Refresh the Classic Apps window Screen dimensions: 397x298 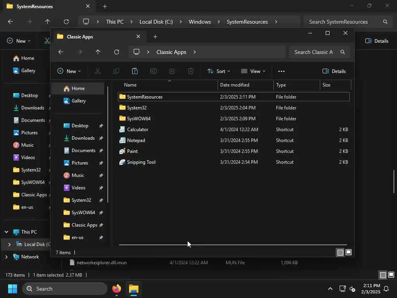click(x=116, y=52)
